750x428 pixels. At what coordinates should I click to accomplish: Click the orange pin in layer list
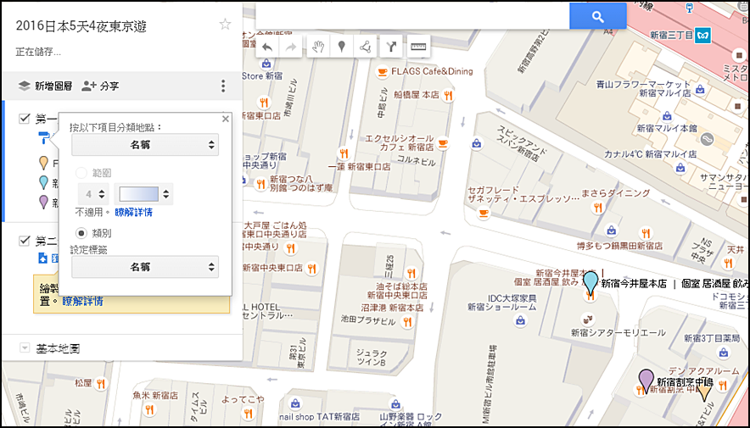click(43, 163)
